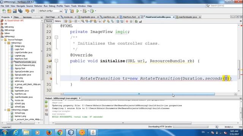The height and width of the screenshot is (136, 243).
Task: Click the Downloading HTTP Javadoc progress bar
Action: pyautogui.click(x=191, y=127)
